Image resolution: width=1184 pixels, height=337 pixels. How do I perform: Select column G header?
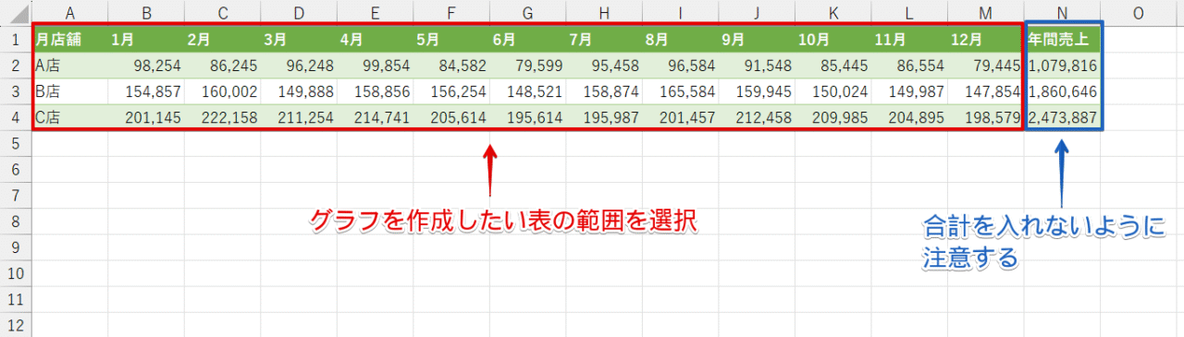tap(528, 12)
